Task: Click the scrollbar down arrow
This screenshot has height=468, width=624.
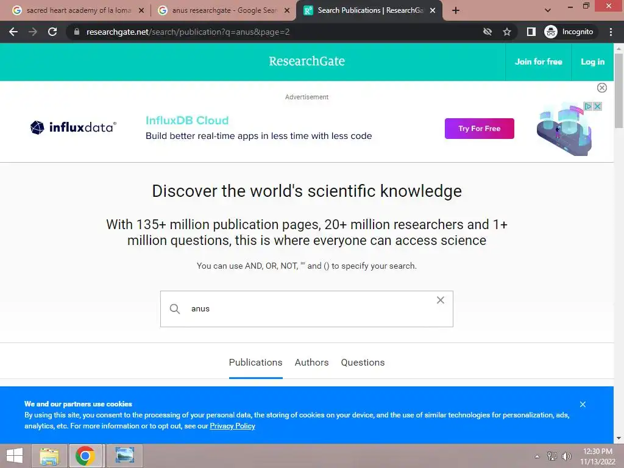Action: [619, 438]
